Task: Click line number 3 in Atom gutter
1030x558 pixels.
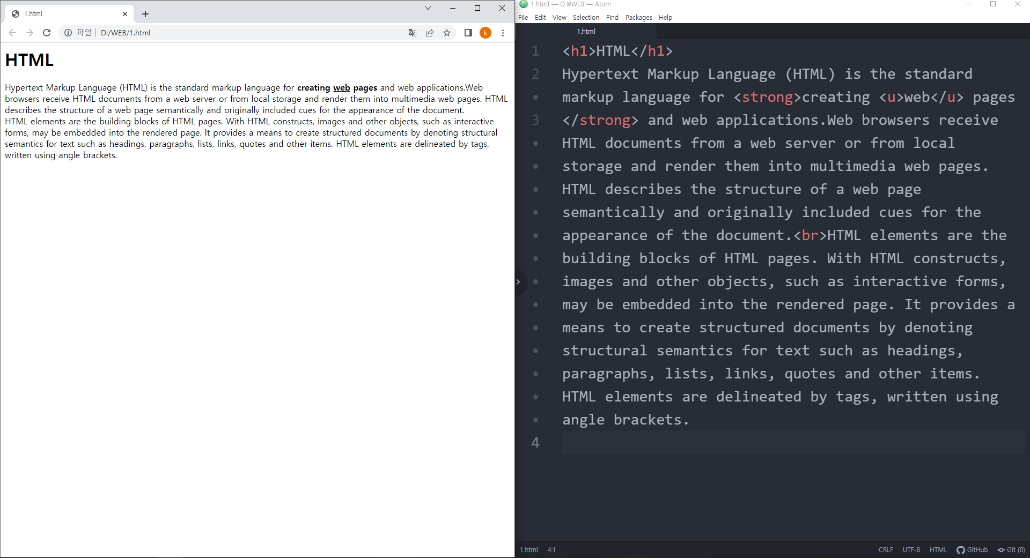Action: pos(535,121)
